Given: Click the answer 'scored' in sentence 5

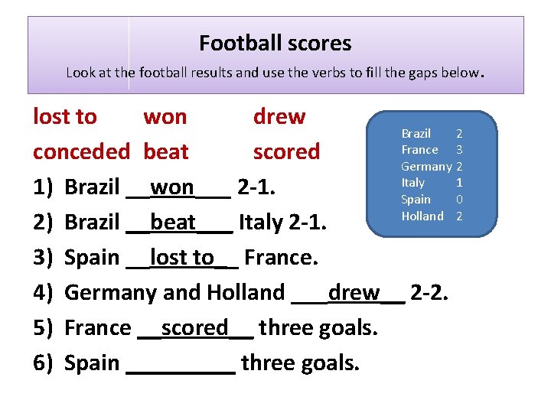Looking at the screenshot, I should point(194,327).
